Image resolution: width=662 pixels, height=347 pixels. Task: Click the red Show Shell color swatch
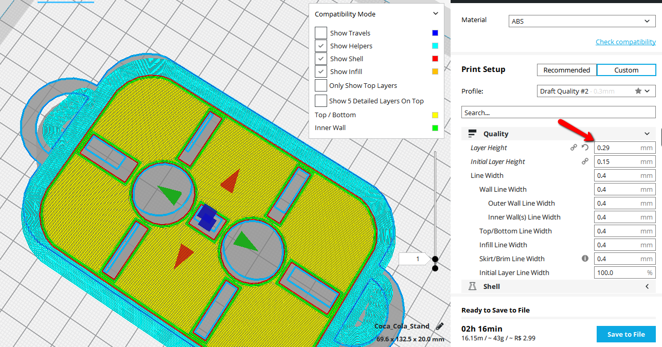[x=435, y=59]
